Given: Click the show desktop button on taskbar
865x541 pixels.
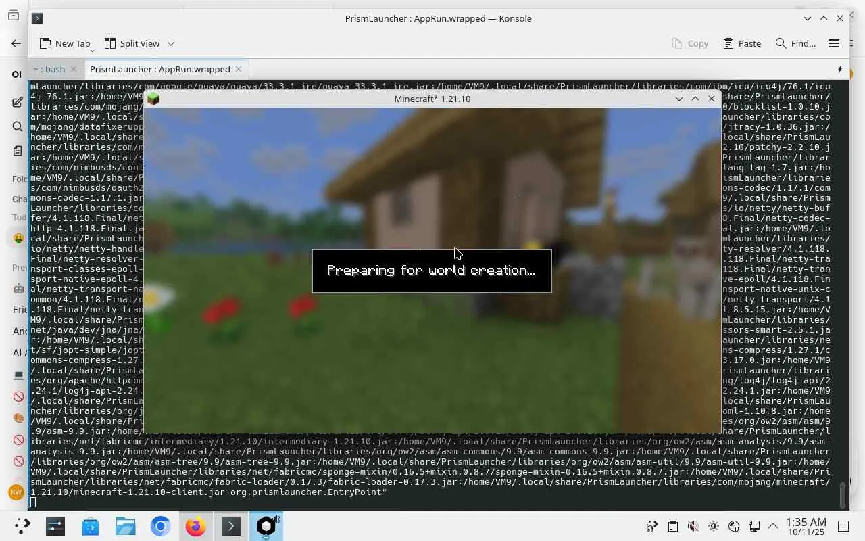Looking at the screenshot, I should [x=843, y=526].
